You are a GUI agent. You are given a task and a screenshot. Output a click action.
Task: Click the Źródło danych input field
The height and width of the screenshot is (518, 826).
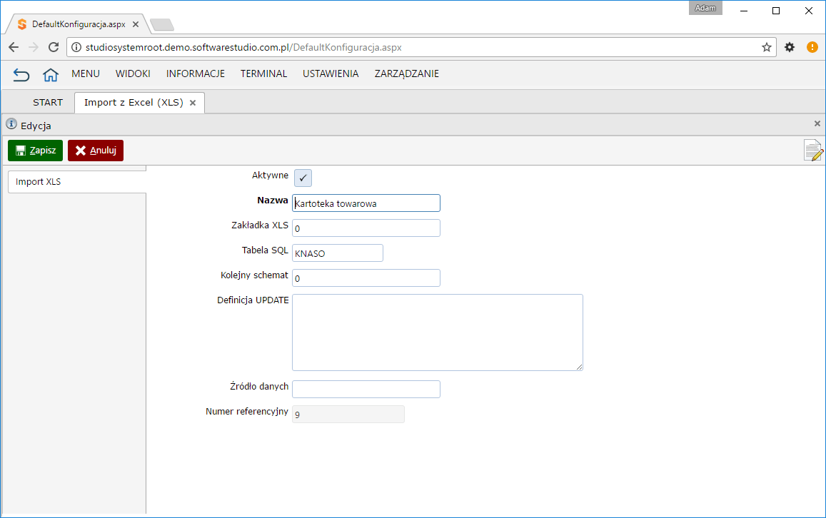coord(366,389)
